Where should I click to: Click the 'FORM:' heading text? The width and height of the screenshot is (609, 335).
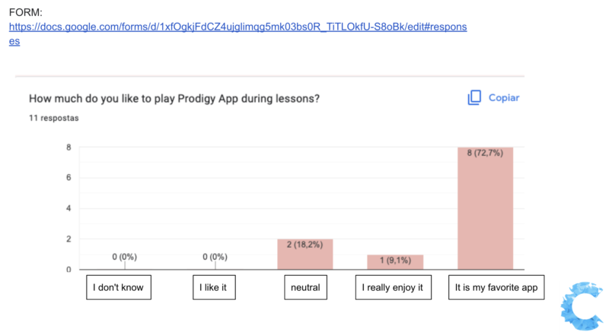pos(25,13)
